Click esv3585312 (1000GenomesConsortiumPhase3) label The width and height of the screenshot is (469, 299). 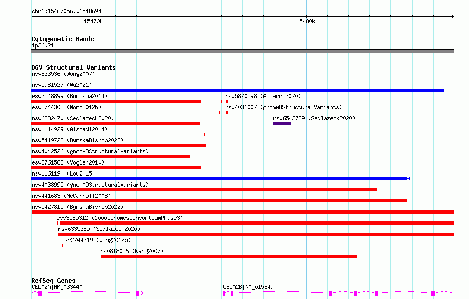click(120, 218)
